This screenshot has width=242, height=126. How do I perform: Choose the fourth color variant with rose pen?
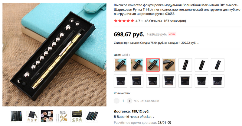(x=169, y=65)
